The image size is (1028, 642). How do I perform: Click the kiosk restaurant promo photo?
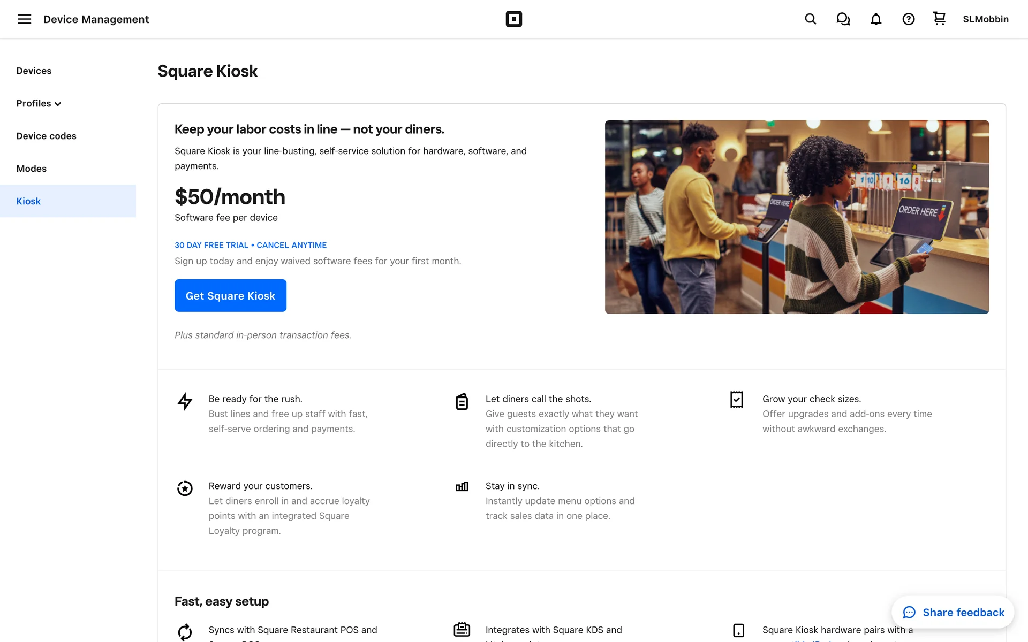797,217
